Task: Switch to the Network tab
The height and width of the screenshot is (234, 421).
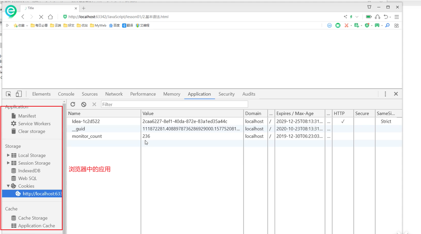Action: click(114, 94)
